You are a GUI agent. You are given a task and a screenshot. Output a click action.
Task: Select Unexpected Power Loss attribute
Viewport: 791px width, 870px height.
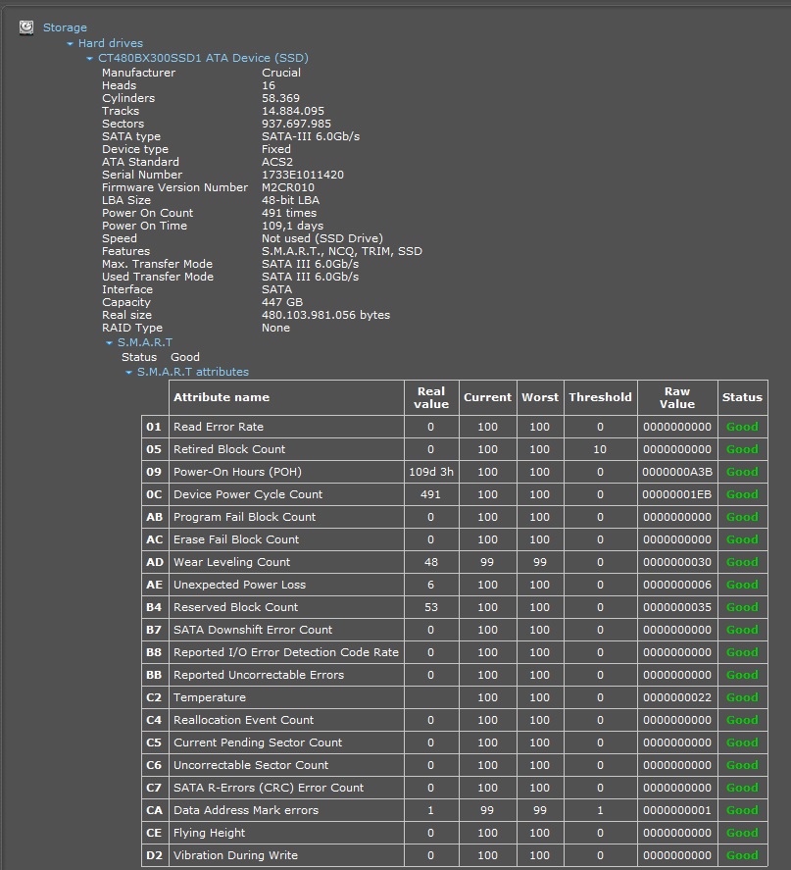pyautogui.click(x=239, y=585)
